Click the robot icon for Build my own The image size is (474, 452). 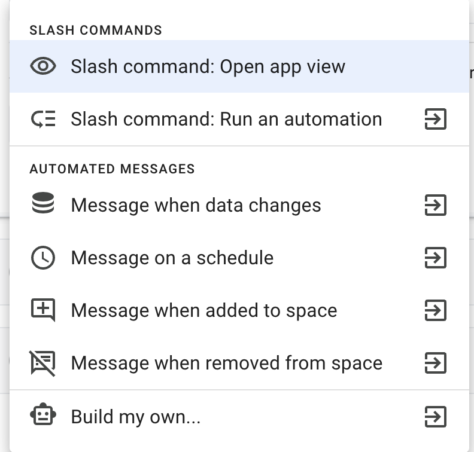[x=43, y=416]
